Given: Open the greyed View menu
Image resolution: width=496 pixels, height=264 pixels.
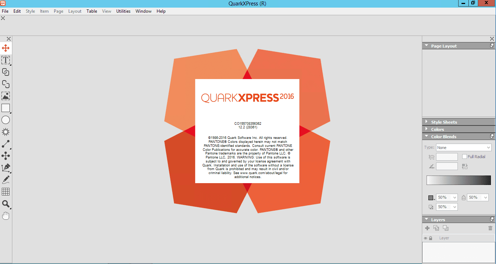Looking at the screenshot, I should pyautogui.click(x=106, y=11).
